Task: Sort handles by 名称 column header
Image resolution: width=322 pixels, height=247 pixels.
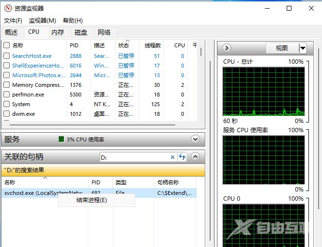Action: tap(45, 182)
